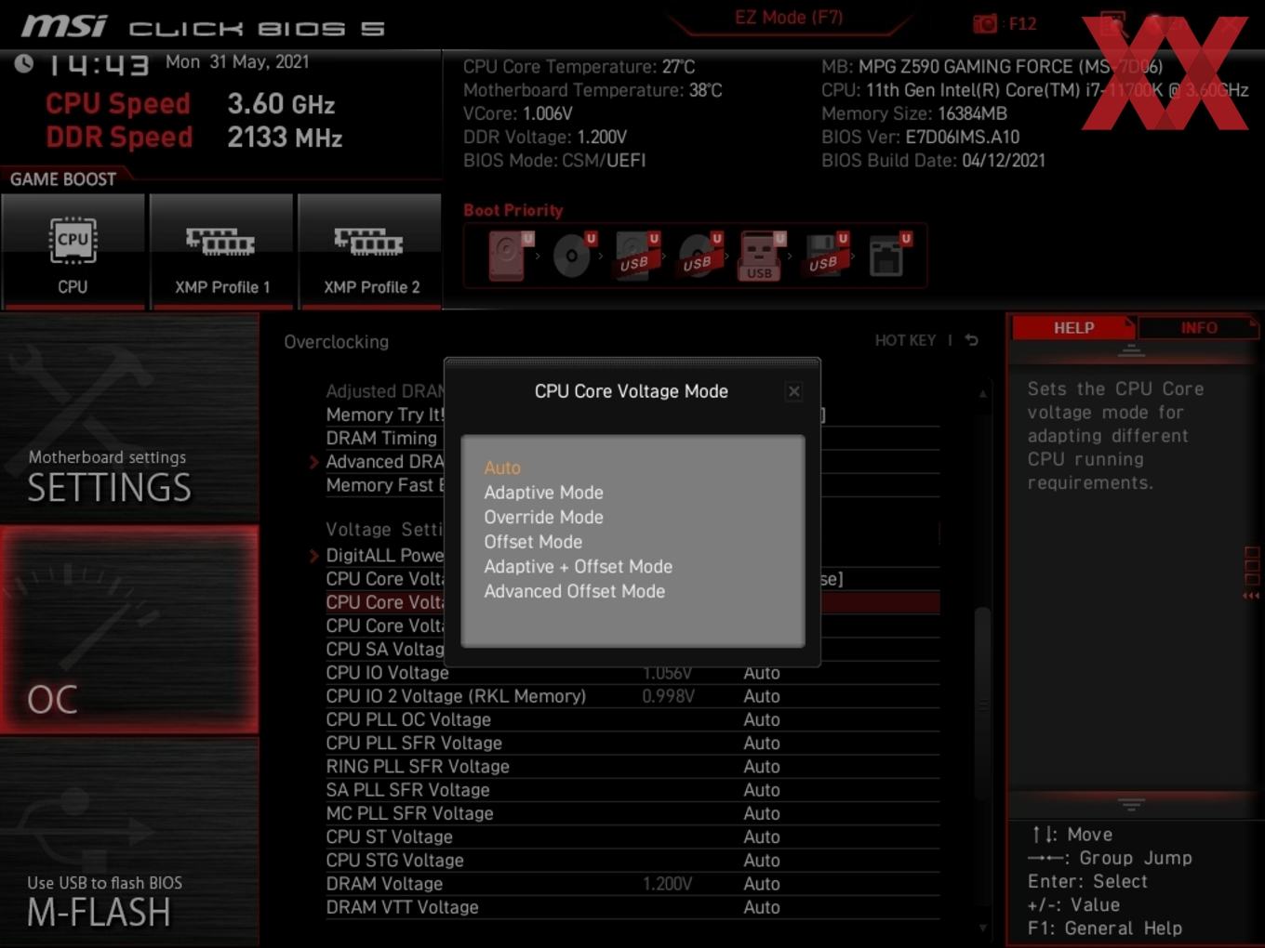
Task: Toggle the CPU Game Boost button
Action: [73, 251]
